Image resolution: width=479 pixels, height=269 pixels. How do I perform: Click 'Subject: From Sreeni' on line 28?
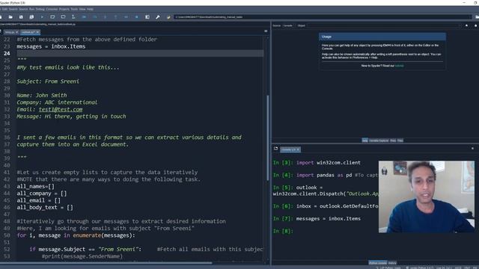click(x=48, y=81)
